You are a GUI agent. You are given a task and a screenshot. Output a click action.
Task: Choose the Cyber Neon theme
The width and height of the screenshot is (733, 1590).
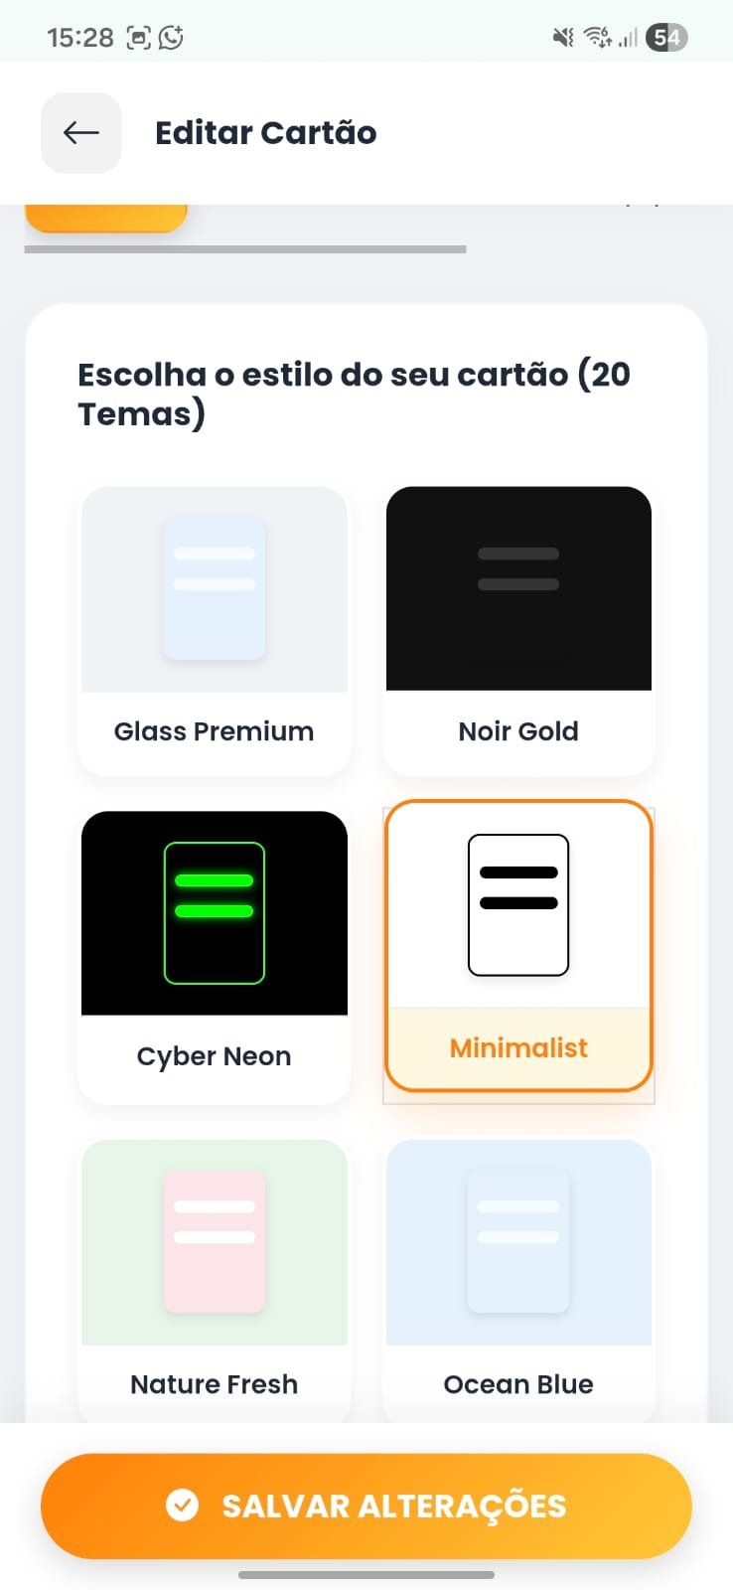pos(215,1055)
